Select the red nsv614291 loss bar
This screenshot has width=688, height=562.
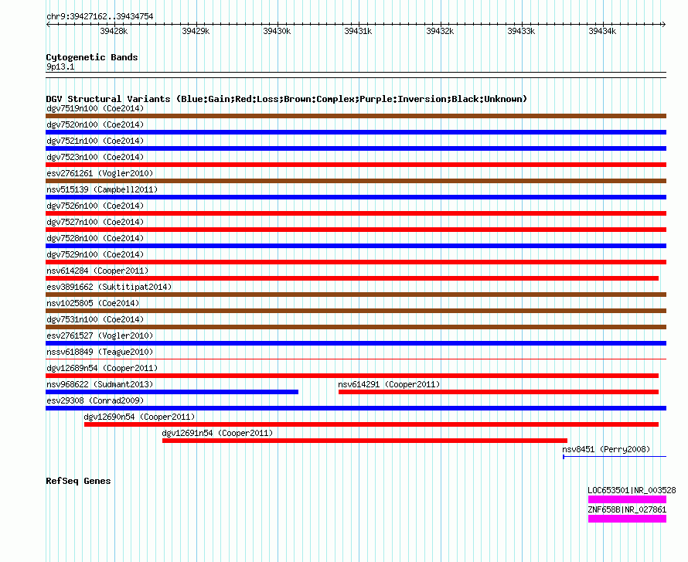(x=499, y=392)
